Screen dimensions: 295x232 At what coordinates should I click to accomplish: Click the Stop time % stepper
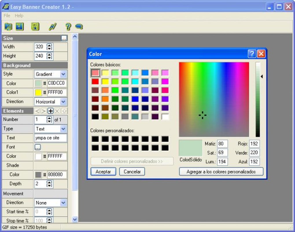pos(49,220)
